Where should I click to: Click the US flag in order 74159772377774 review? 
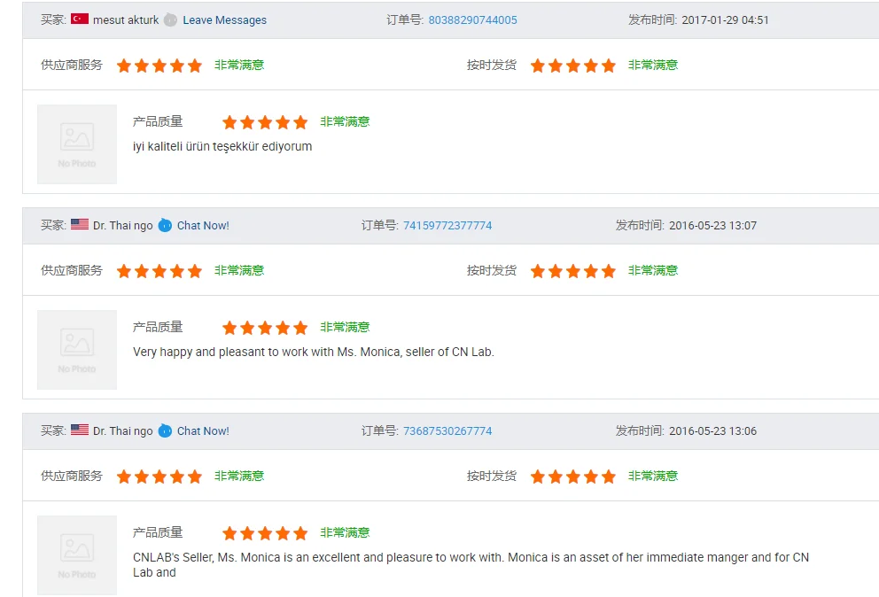[x=80, y=224]
